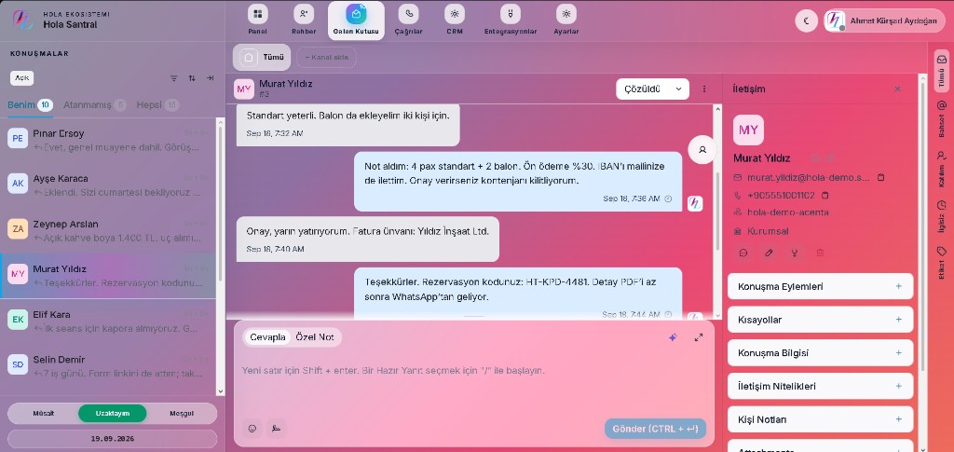Expand the Konuşma Eylemleri section
This screenshot has height=452, width=954.
820,286
